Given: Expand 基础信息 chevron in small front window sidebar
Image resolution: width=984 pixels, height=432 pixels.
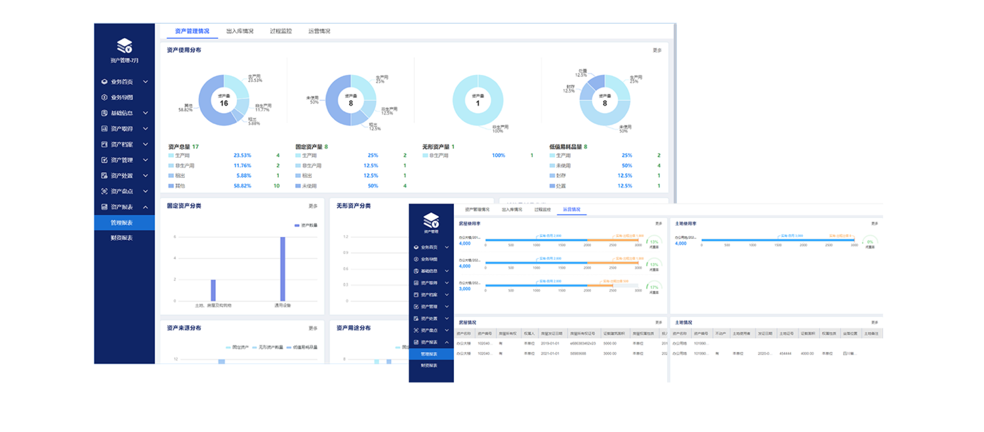Looking at the screenshot, I should point(447,271).
